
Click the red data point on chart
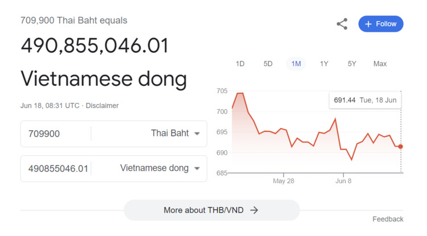click(400, 147)
